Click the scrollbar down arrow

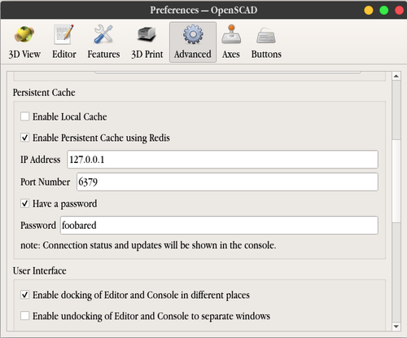pyautogui.click(x=396, y=327)
